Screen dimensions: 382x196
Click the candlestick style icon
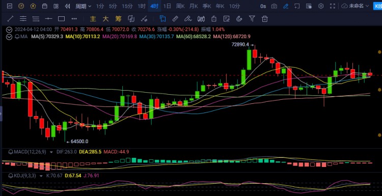201,19
